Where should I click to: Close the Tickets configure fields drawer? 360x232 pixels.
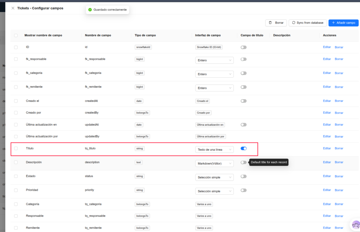pyautogui.click(x=13, y=8)
